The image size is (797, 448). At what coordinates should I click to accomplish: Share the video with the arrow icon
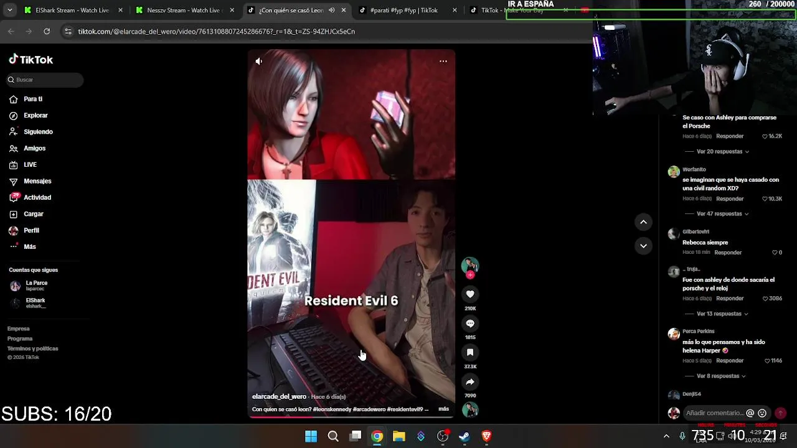(x=470, y=382)
